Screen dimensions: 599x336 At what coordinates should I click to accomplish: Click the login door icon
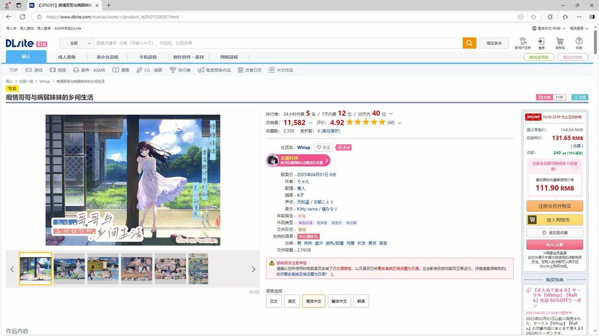541,43
